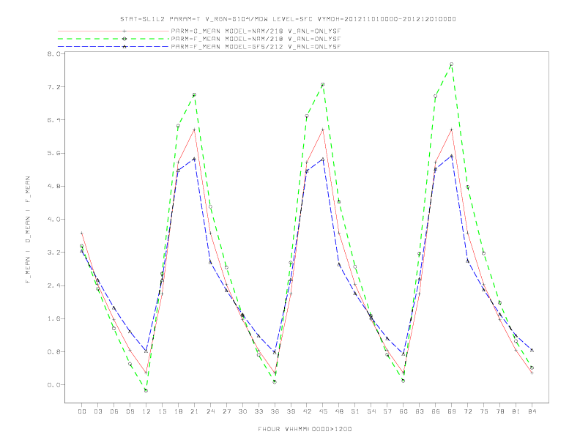Image resolution: width=580 pixels, height=448 pixels.
Task: Click the green circle marker at hour 45 peak
Action: (323, 85)
